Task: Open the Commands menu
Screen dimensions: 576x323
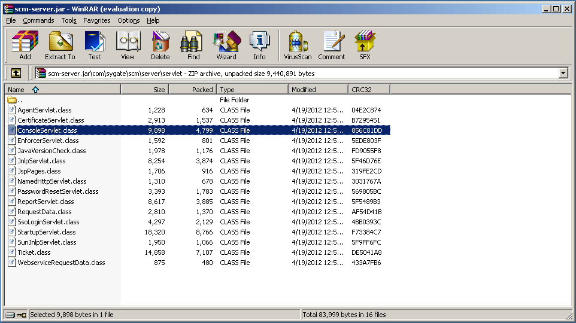Action: pyautogui.click(x=38, y=20)
